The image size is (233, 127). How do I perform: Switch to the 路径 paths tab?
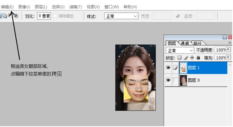[x=197, y=43]
